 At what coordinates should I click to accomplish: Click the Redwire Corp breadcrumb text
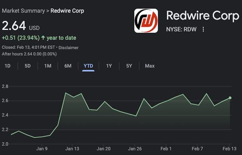pyautogui.click(x=67, y=11)
